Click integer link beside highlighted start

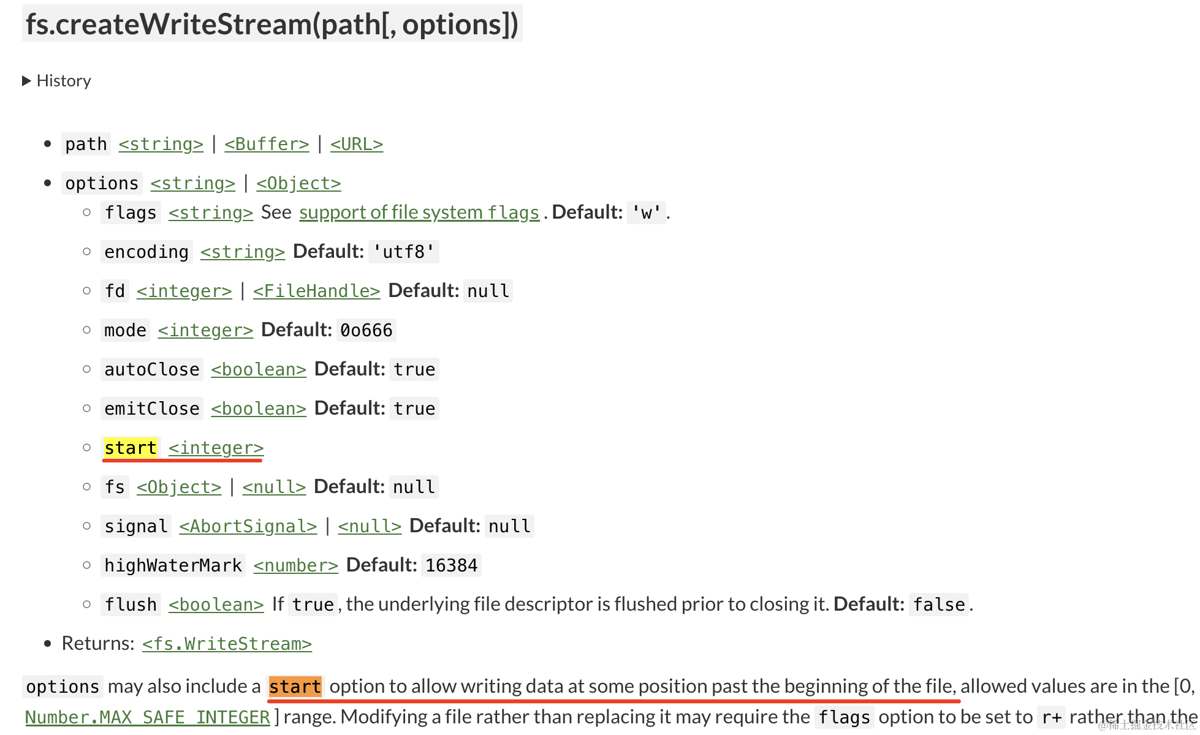tap(216, 448)
